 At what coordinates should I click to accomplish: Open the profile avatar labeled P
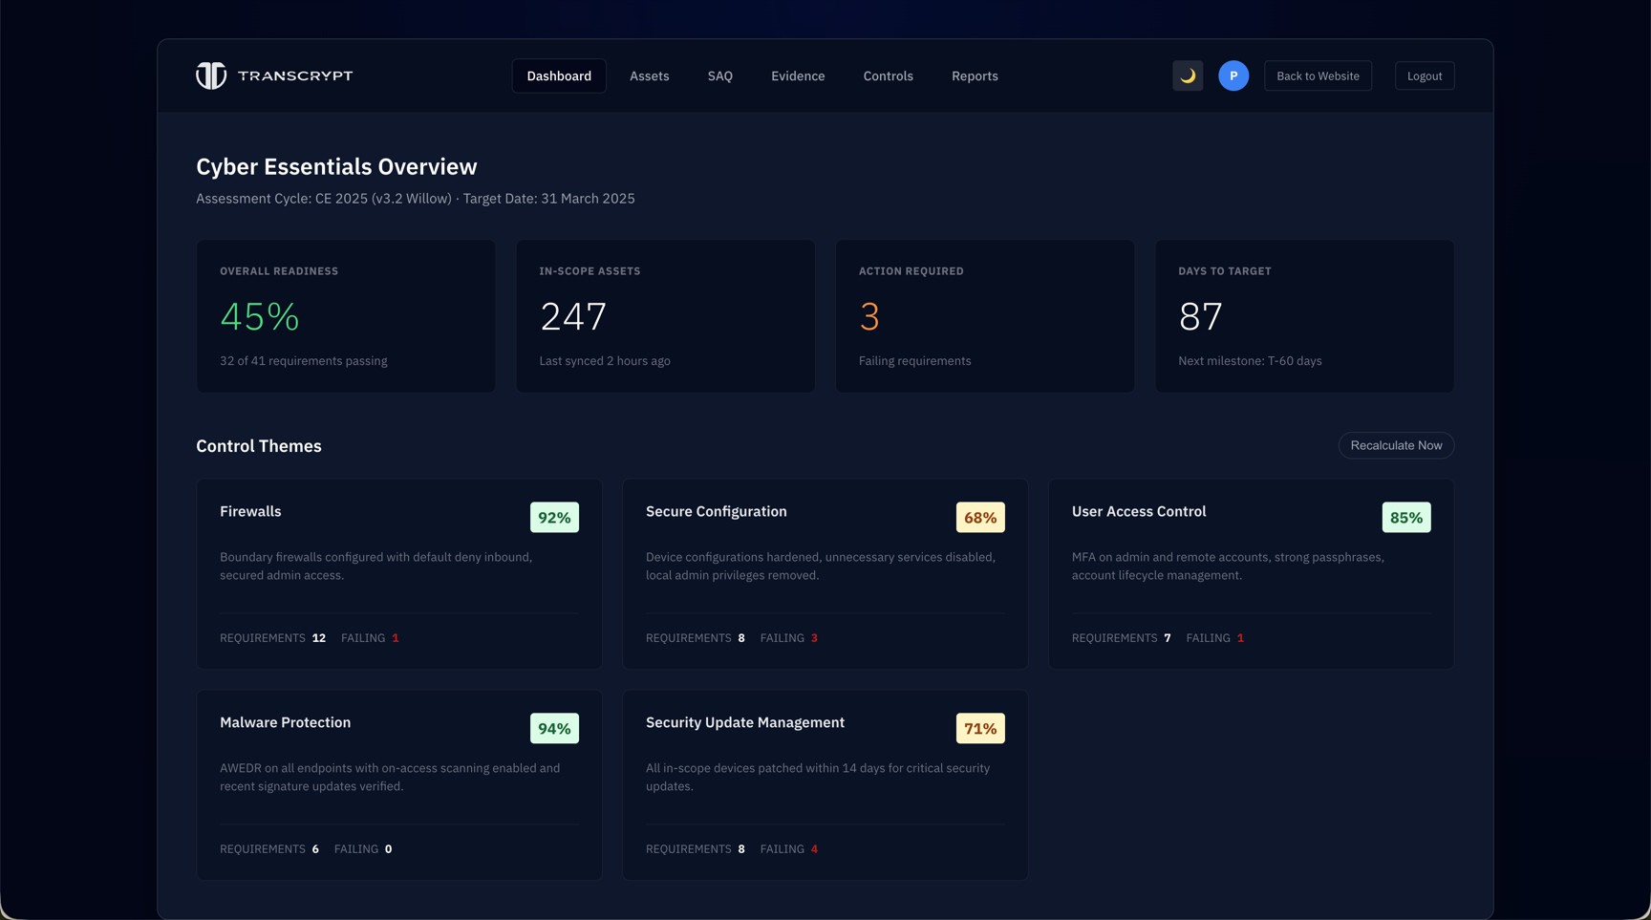1233,75
